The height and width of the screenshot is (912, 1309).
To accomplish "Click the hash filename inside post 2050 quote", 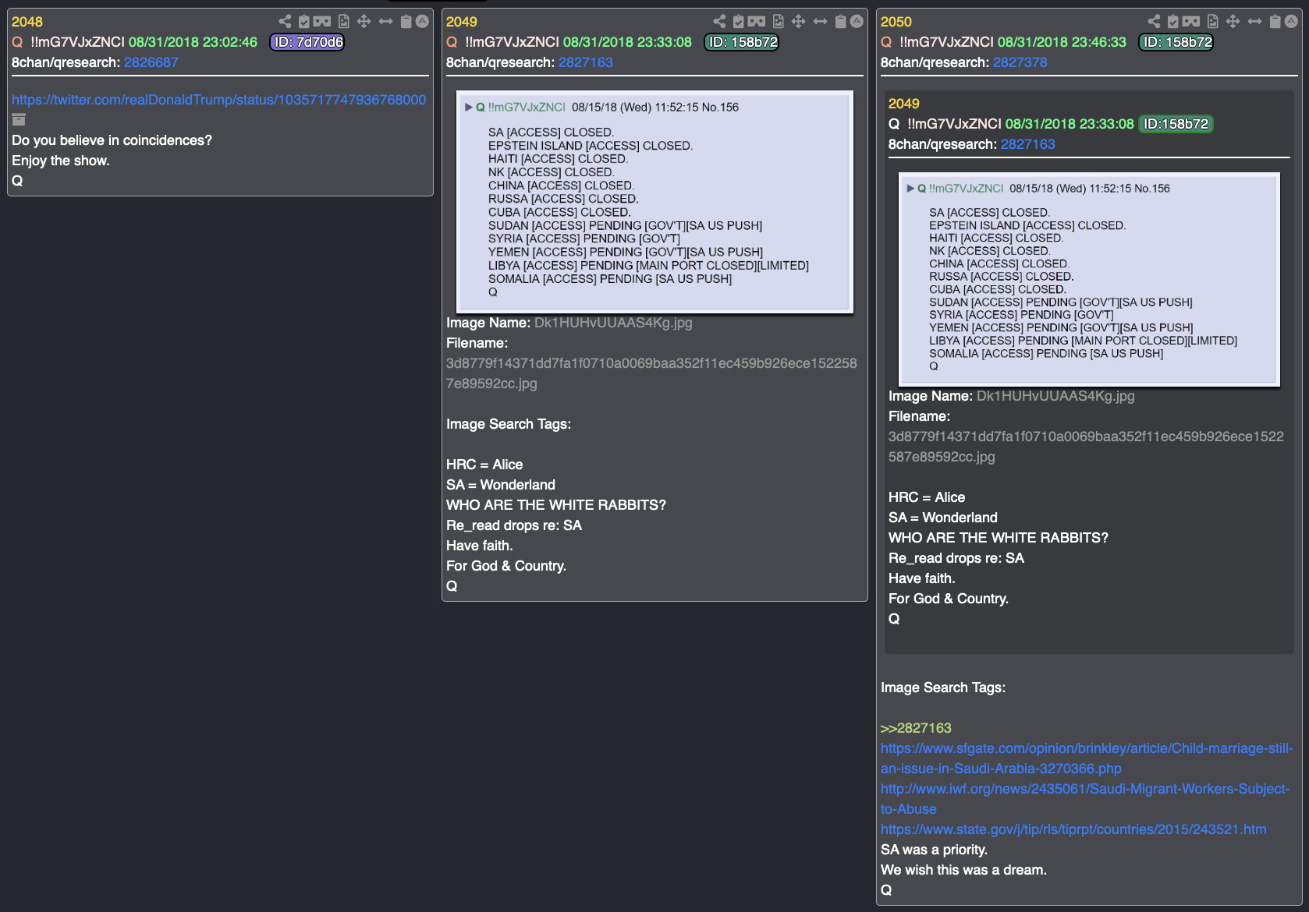I will 1086,447.
